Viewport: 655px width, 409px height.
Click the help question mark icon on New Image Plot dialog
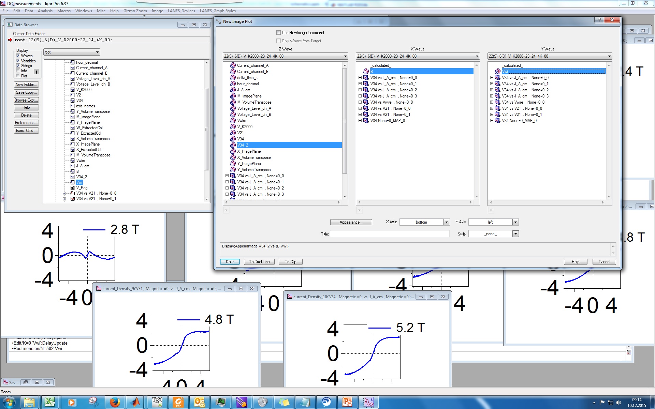[599, 20]
